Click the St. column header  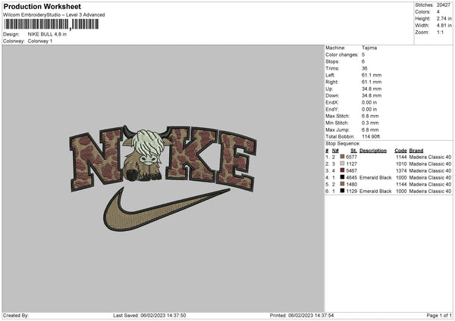point(353,151)
